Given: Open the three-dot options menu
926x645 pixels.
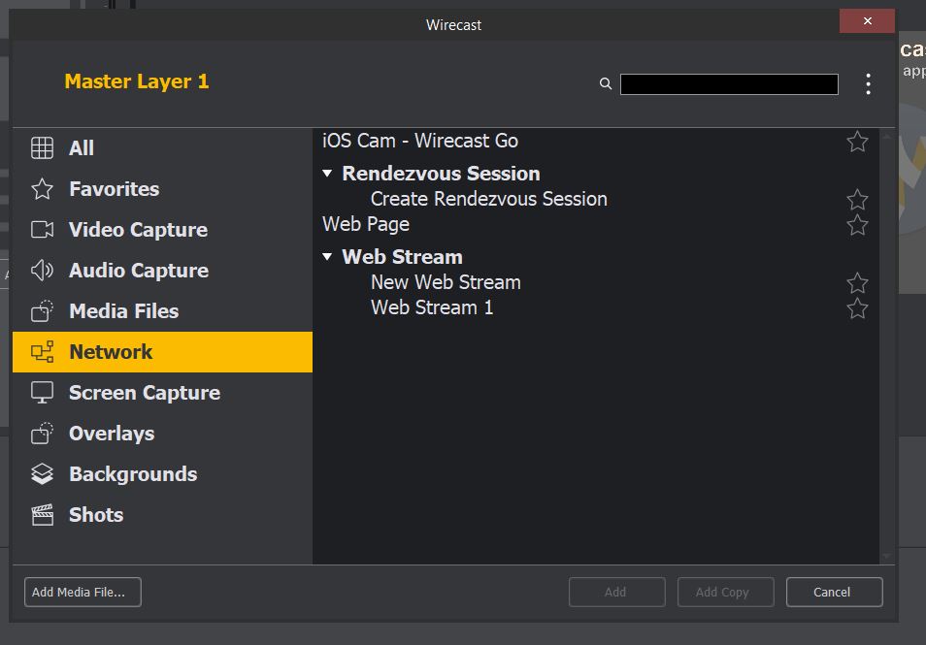Looking at the screenshot, I should 868,83.
